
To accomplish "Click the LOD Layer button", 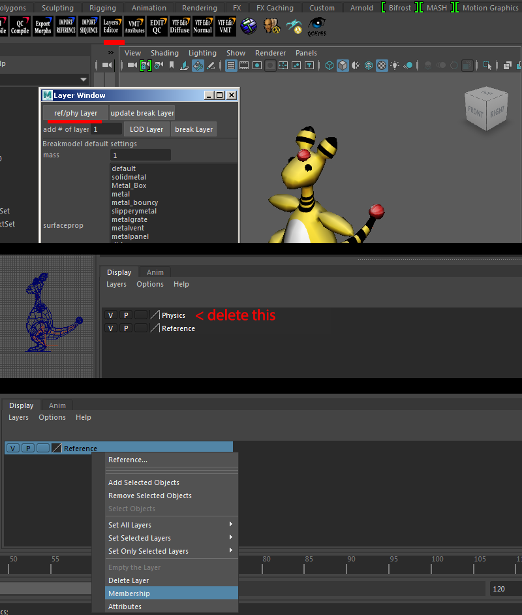I will pos(147,129).
